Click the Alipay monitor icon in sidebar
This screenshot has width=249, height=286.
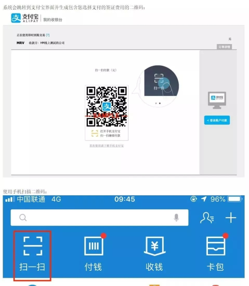[217, 100]
